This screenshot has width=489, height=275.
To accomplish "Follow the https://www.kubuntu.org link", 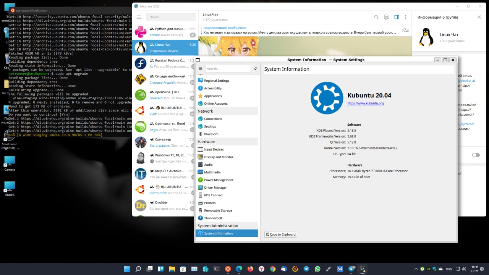I will point(365,104).
